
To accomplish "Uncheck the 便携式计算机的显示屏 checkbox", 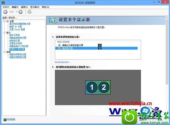I will [x=59, y=45].
